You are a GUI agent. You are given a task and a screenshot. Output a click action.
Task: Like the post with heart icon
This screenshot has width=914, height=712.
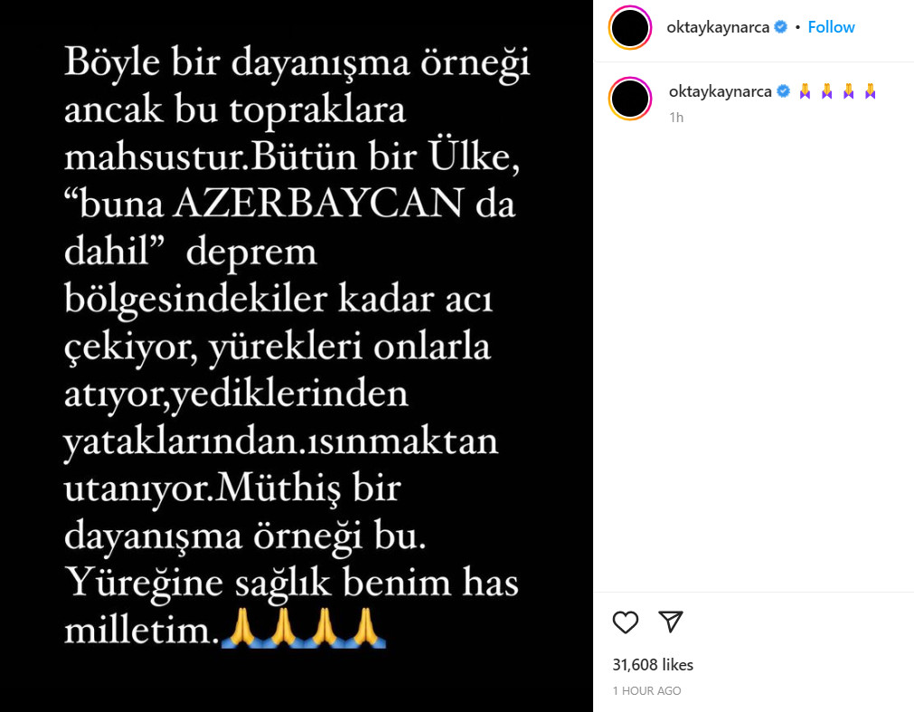(x=626, y=622)
